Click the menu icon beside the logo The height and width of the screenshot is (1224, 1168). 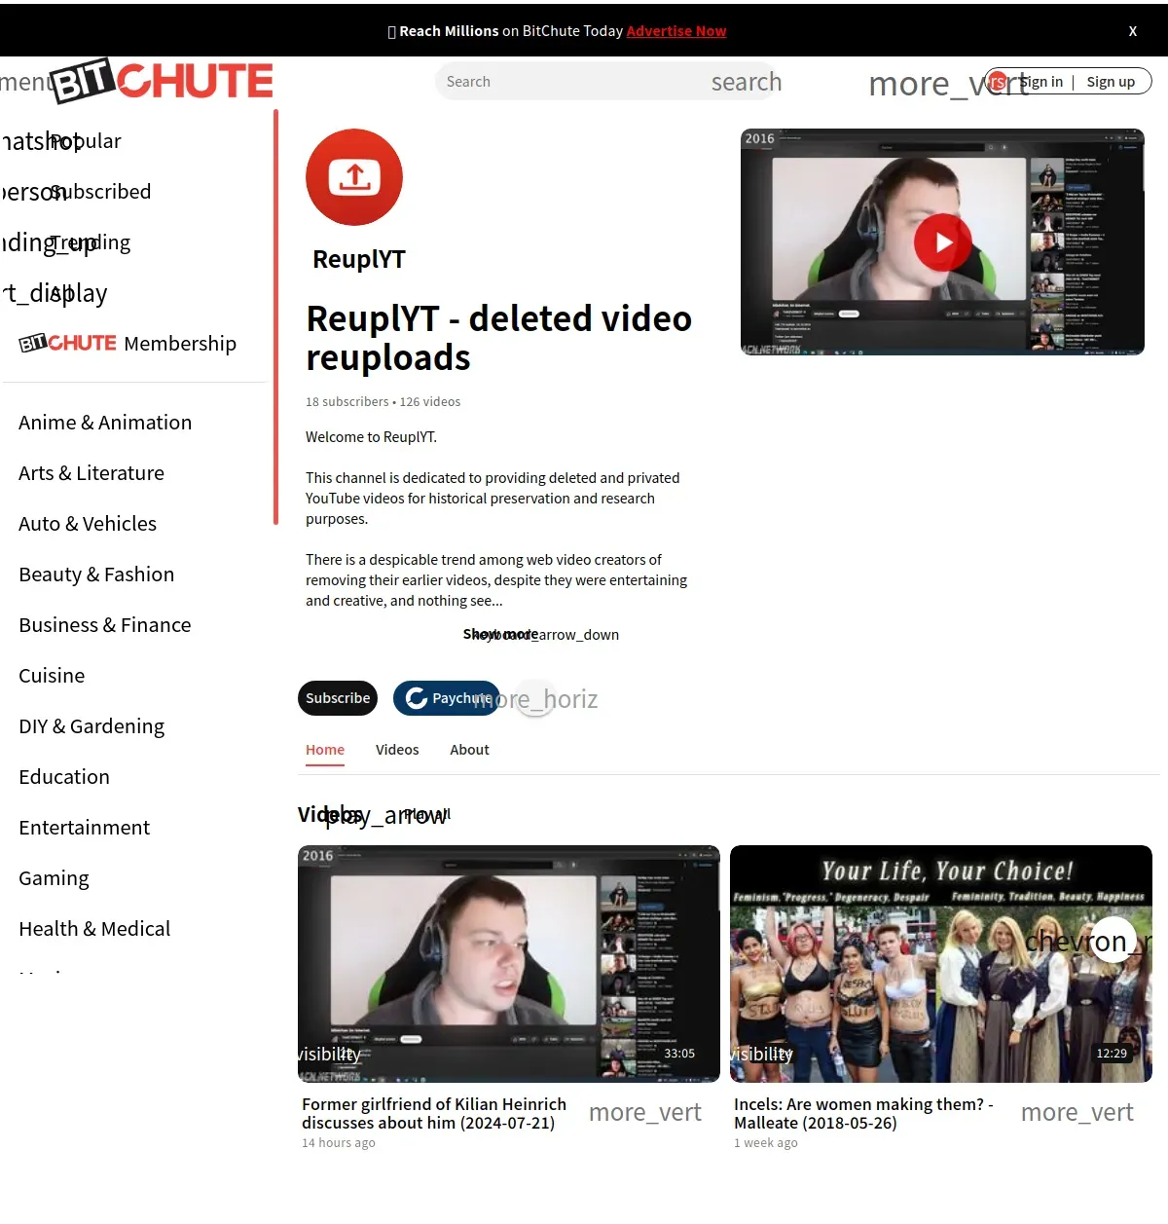(24, 82)
